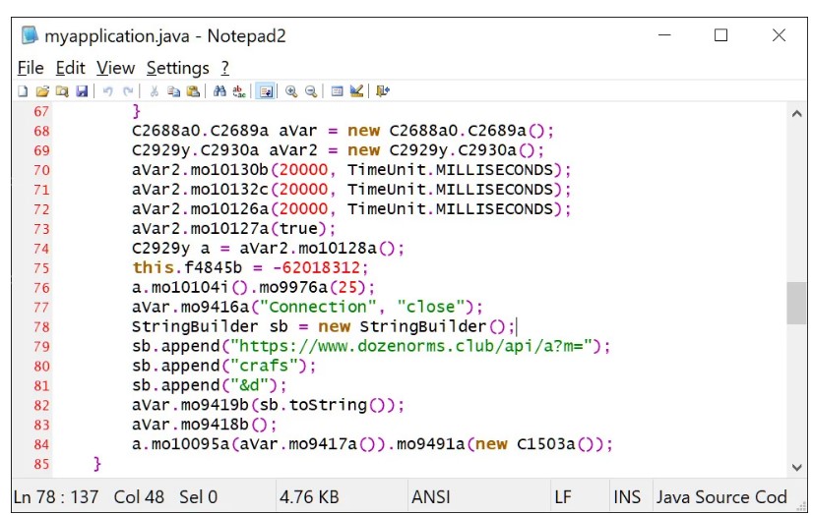
Task: Minimize the Notepad2 window
Action: [x=664, y=35]
